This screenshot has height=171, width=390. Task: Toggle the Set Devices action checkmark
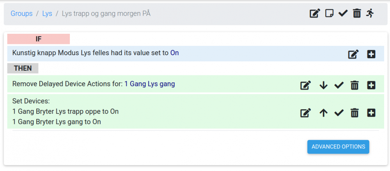coord(339,113)
